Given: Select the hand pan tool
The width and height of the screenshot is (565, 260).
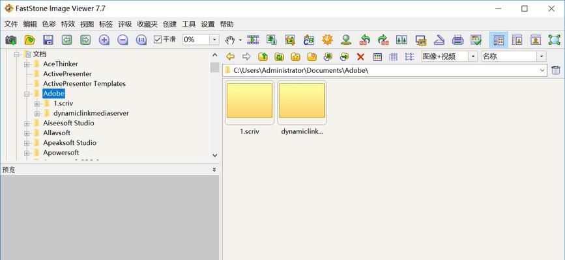Looking at the screenshot, I should [x=229, y=40].
